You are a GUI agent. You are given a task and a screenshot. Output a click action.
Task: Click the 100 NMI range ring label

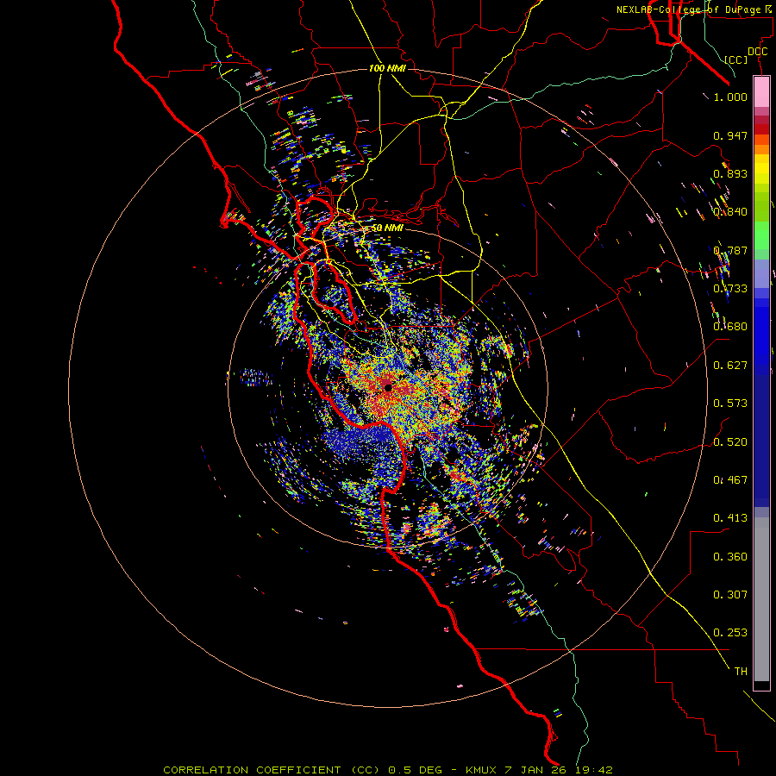tap(387, 68)
